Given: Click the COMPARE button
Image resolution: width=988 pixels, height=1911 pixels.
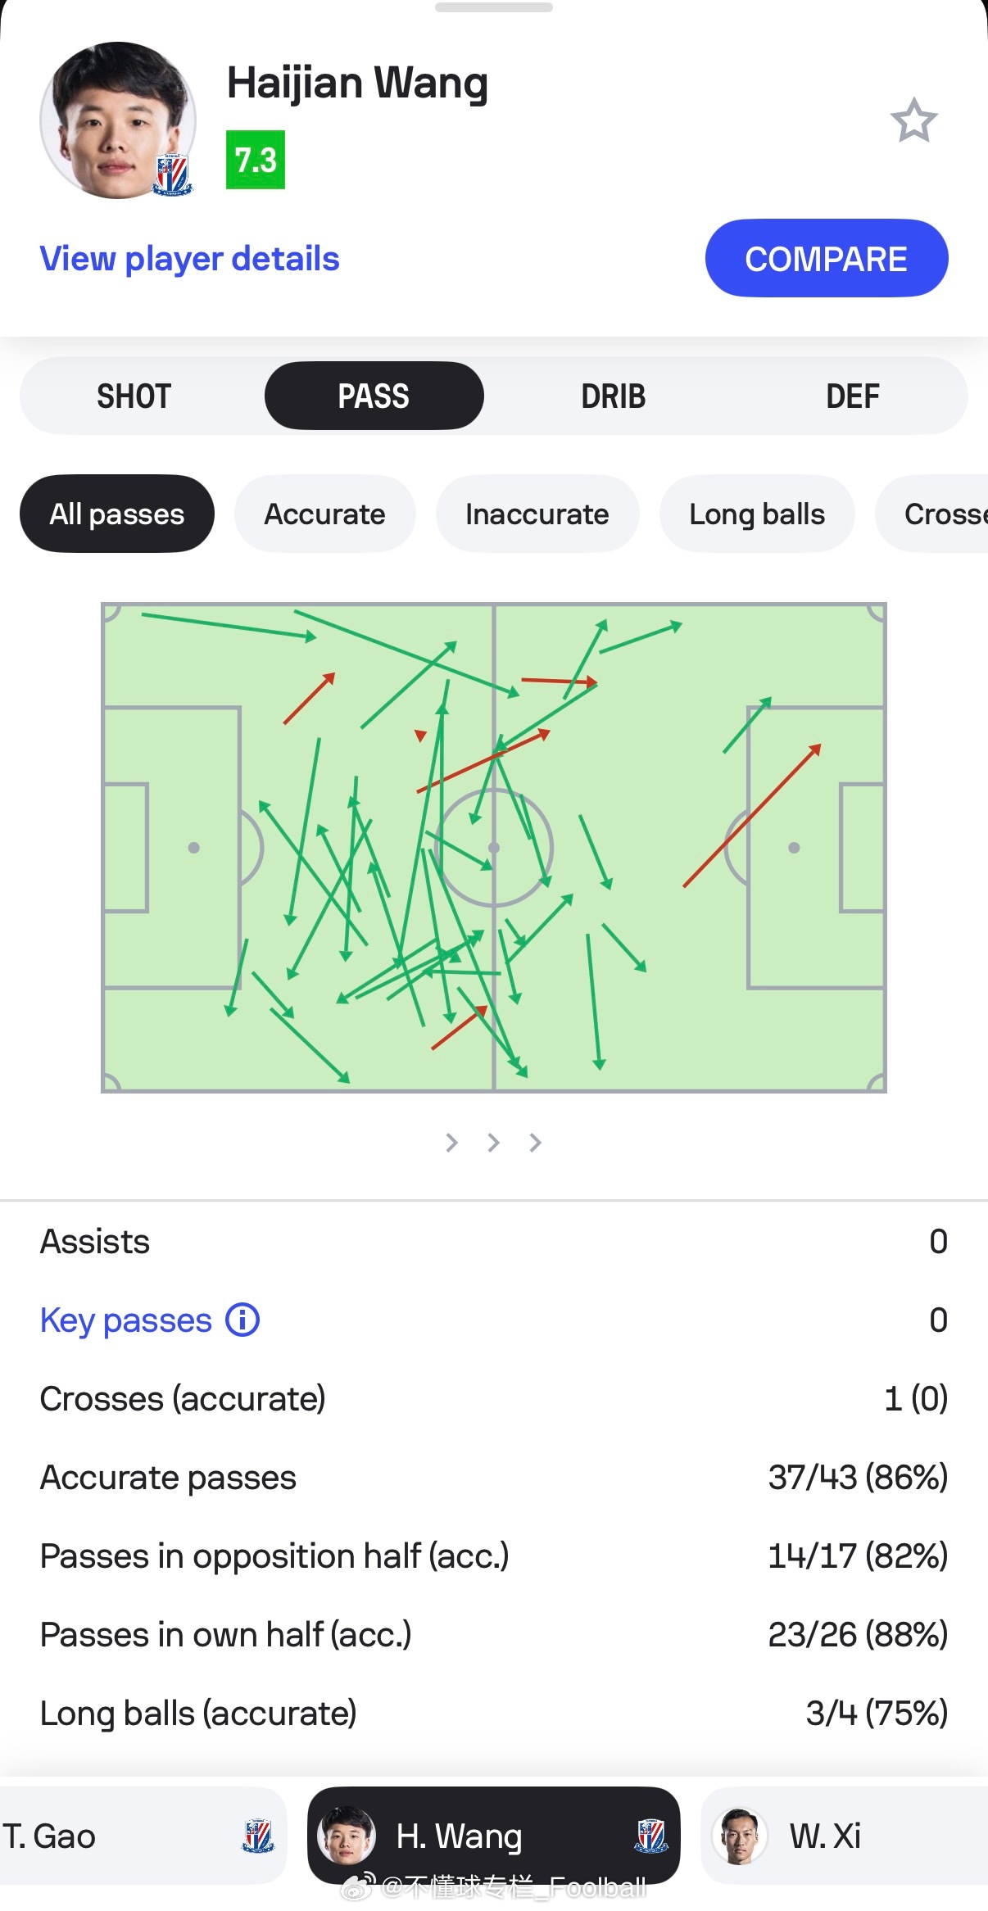Looking at the screenshot, I should pyautogui.click(x=826, y=259).
